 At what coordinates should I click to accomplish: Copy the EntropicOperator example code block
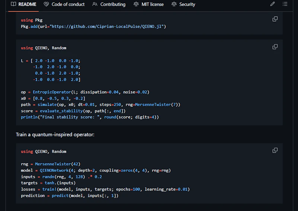pos(275,47)
